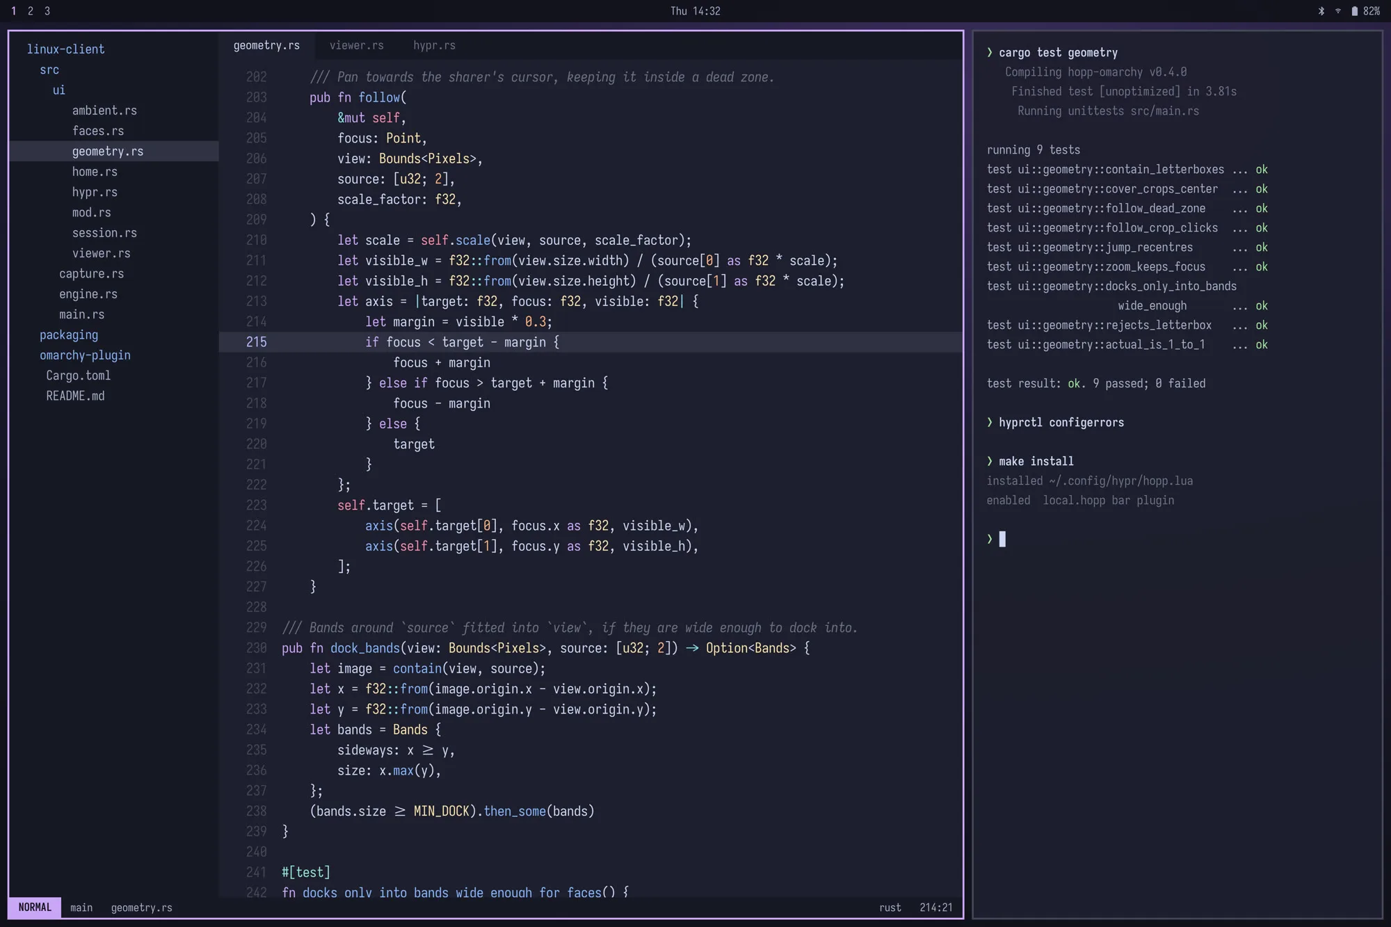Click the zoom_keeps_focus test result line
The image size is (1391, 927).
coord(1127,267)
